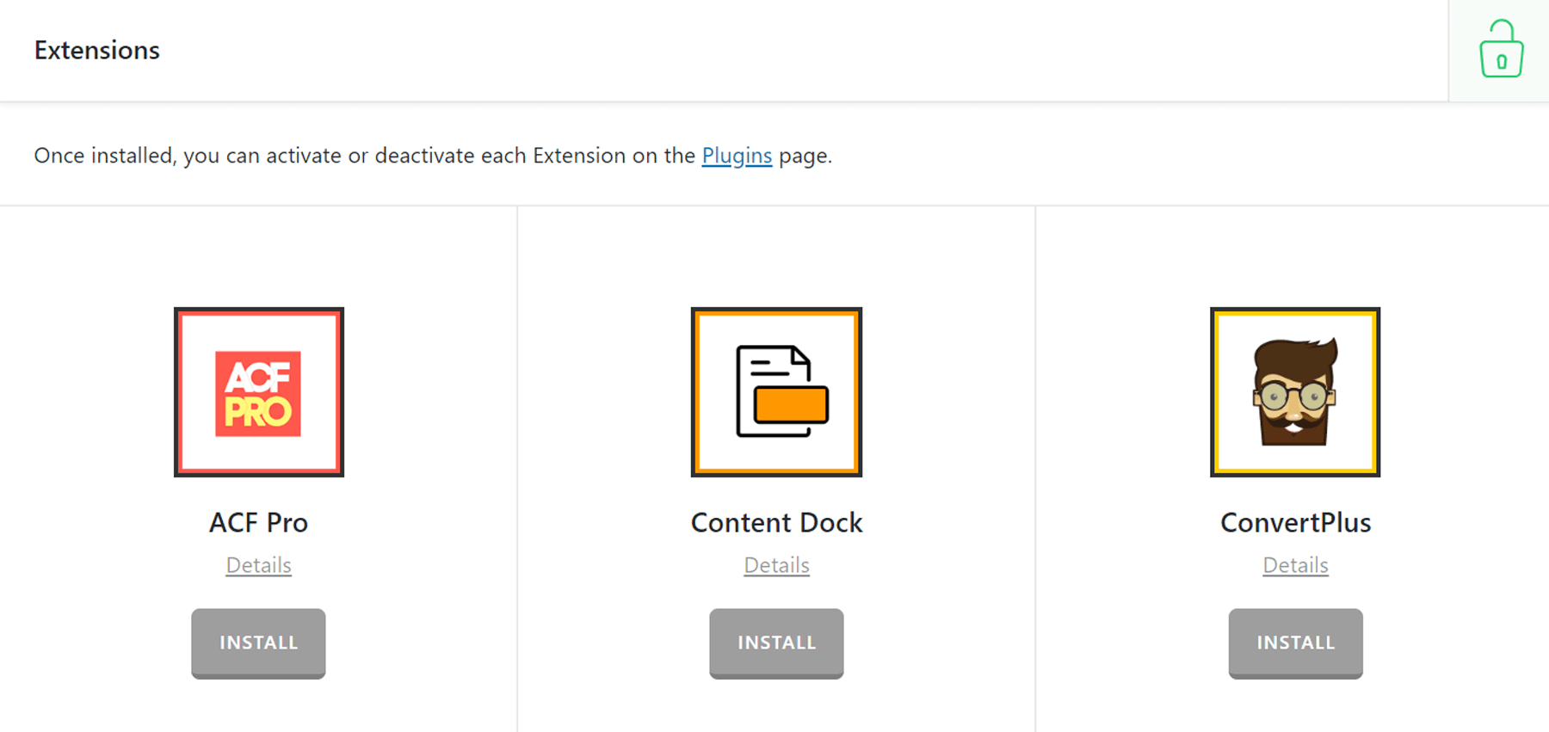The width and height of the screenshot is (1549, 732).
Task: Open the Plugins page link
Action: [x=736, y=156]
